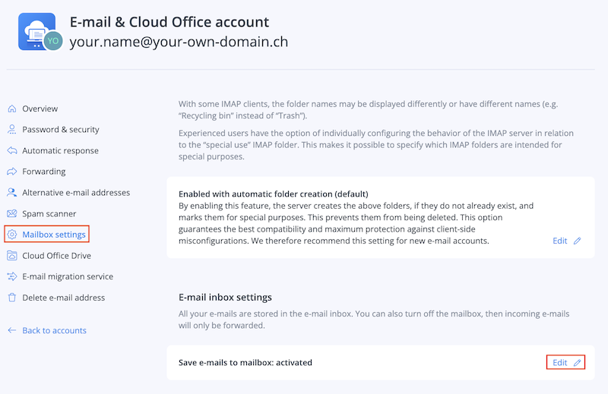The height and width of the screenshot is (394, 608).
Task: Click the pencil icon next to Save e-mails to mailbox
Action: point(578,363)
